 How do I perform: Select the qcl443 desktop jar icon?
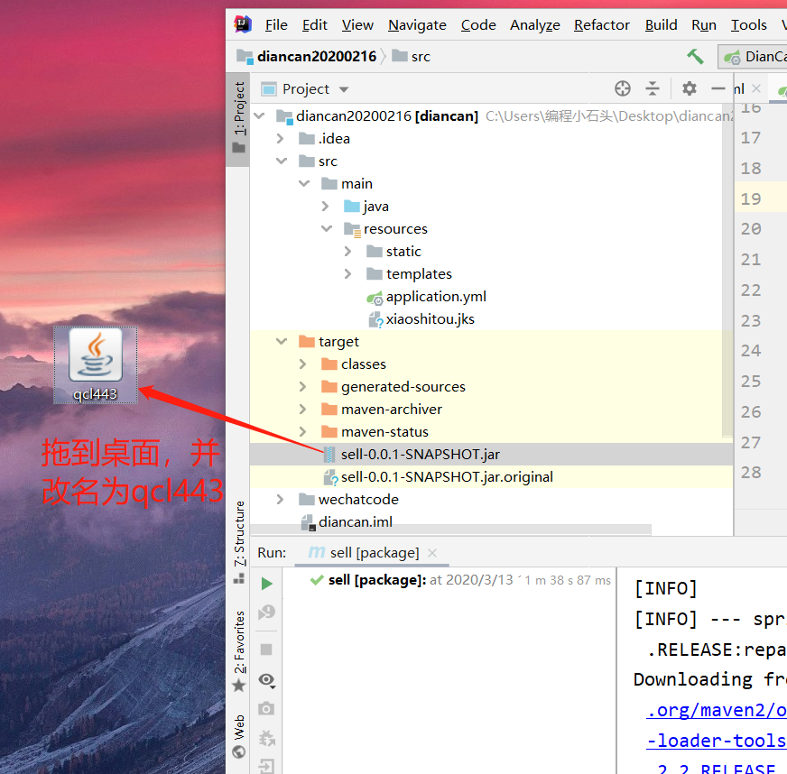96,364
